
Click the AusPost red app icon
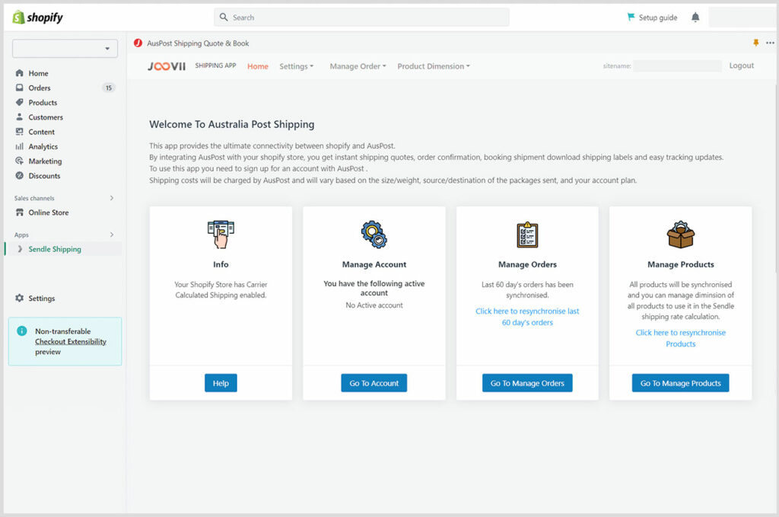tap(138, 43)
